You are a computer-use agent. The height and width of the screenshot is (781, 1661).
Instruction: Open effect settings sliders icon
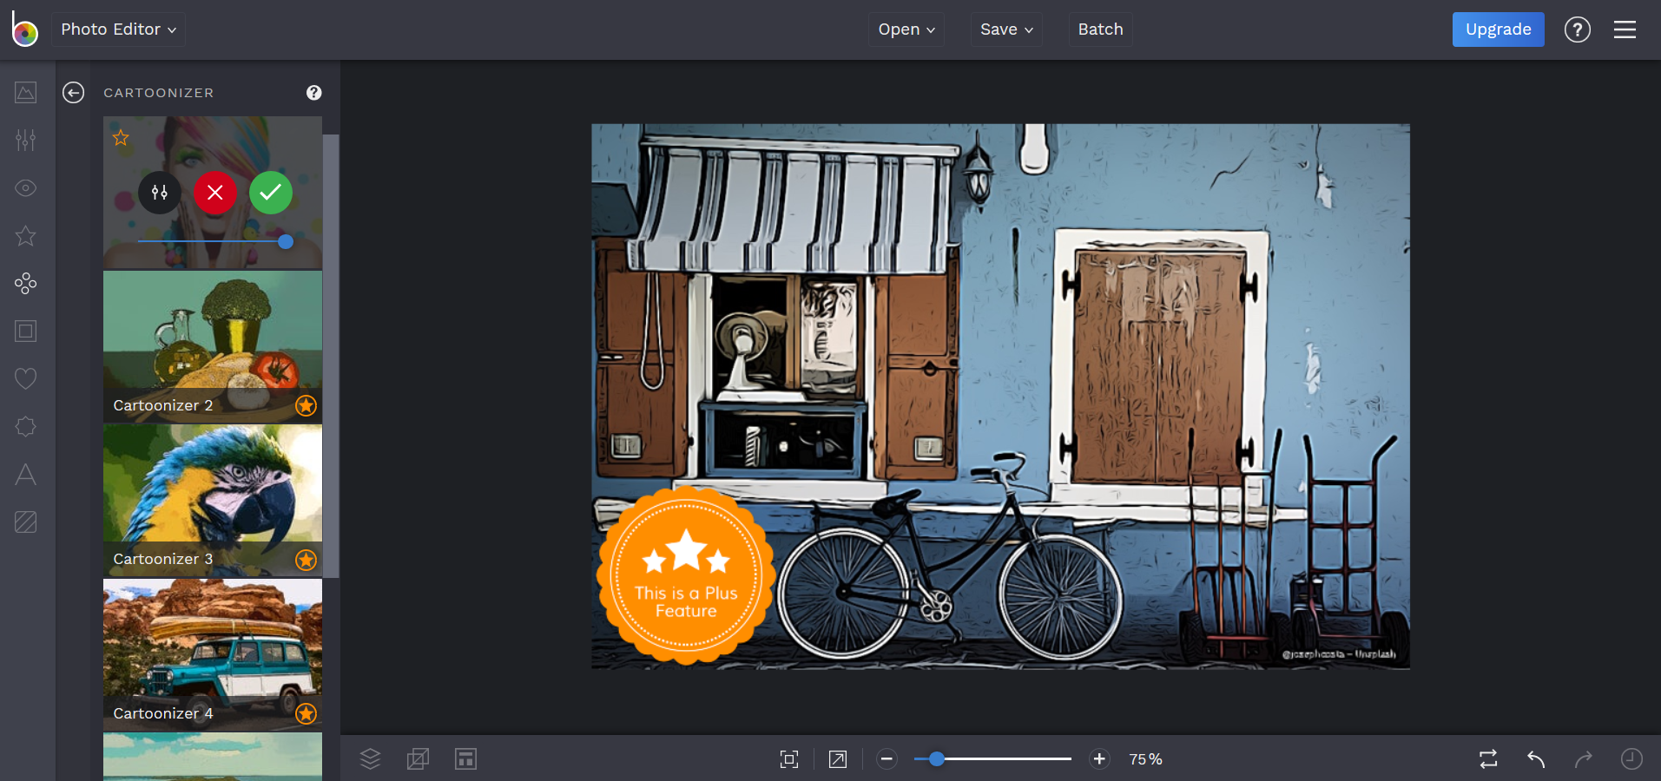click(x=160, y=193)
